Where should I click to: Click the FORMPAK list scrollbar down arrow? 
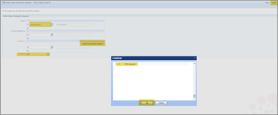(x=194, y=99)
